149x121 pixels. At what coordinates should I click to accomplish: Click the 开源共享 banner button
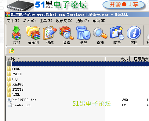pyautogui.click(x=124, y=5)
